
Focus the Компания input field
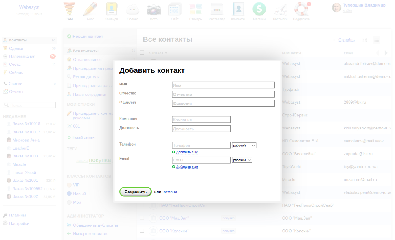(202, 120)
